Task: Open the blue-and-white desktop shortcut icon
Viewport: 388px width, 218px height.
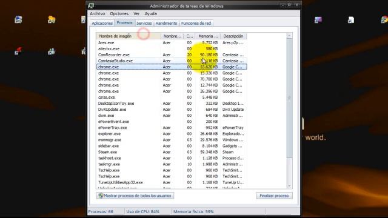Action: coord(18,19)
